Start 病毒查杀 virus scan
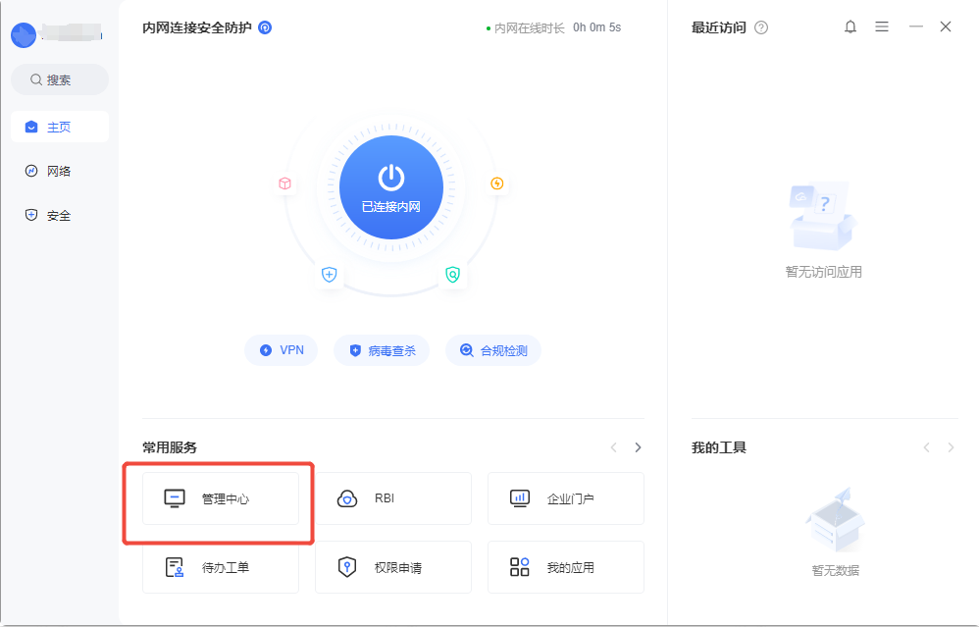This screenshot has width=979, height=627. point(382,350)
